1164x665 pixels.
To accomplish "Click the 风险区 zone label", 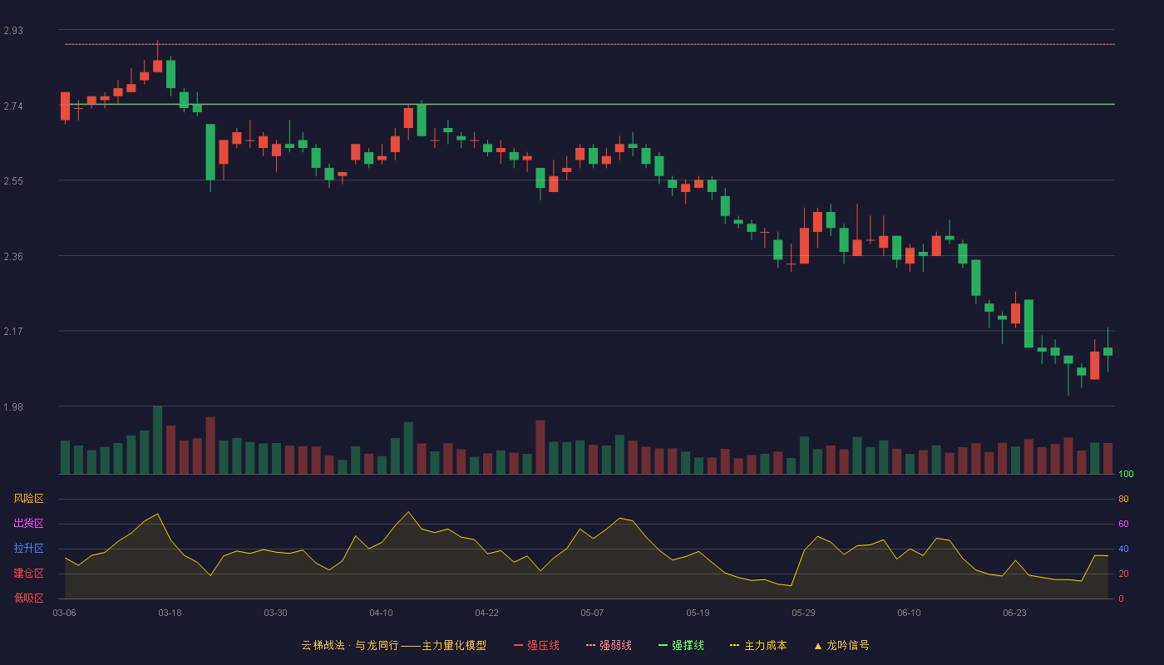I will point(28,499).
